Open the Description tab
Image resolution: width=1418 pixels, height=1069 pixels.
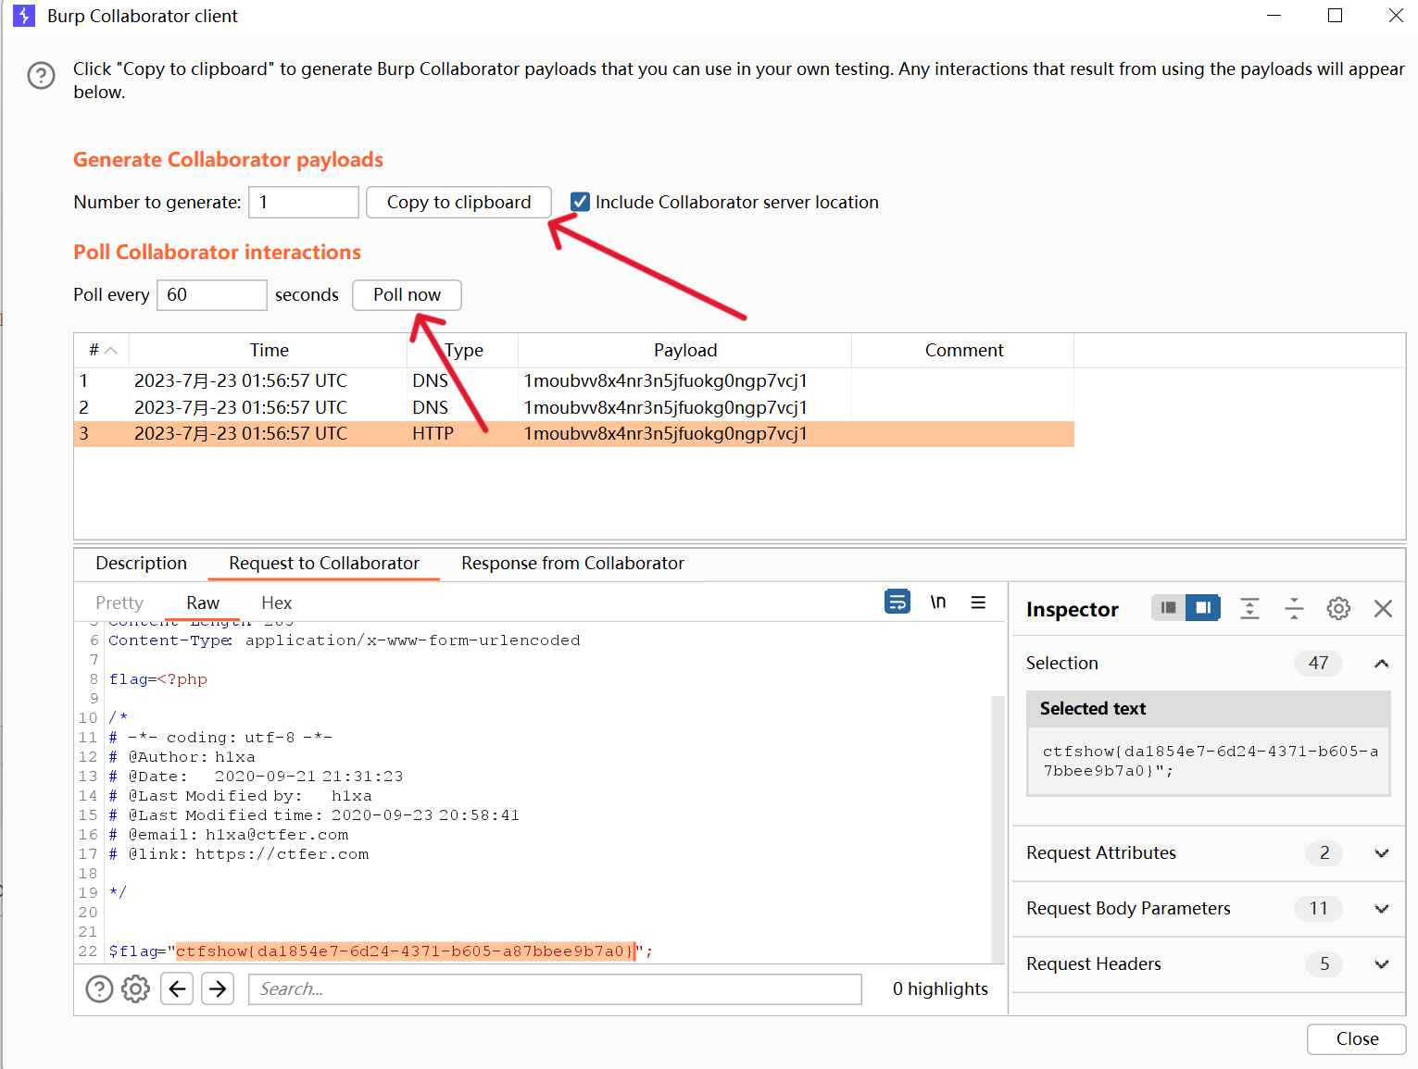click(141, 563)
